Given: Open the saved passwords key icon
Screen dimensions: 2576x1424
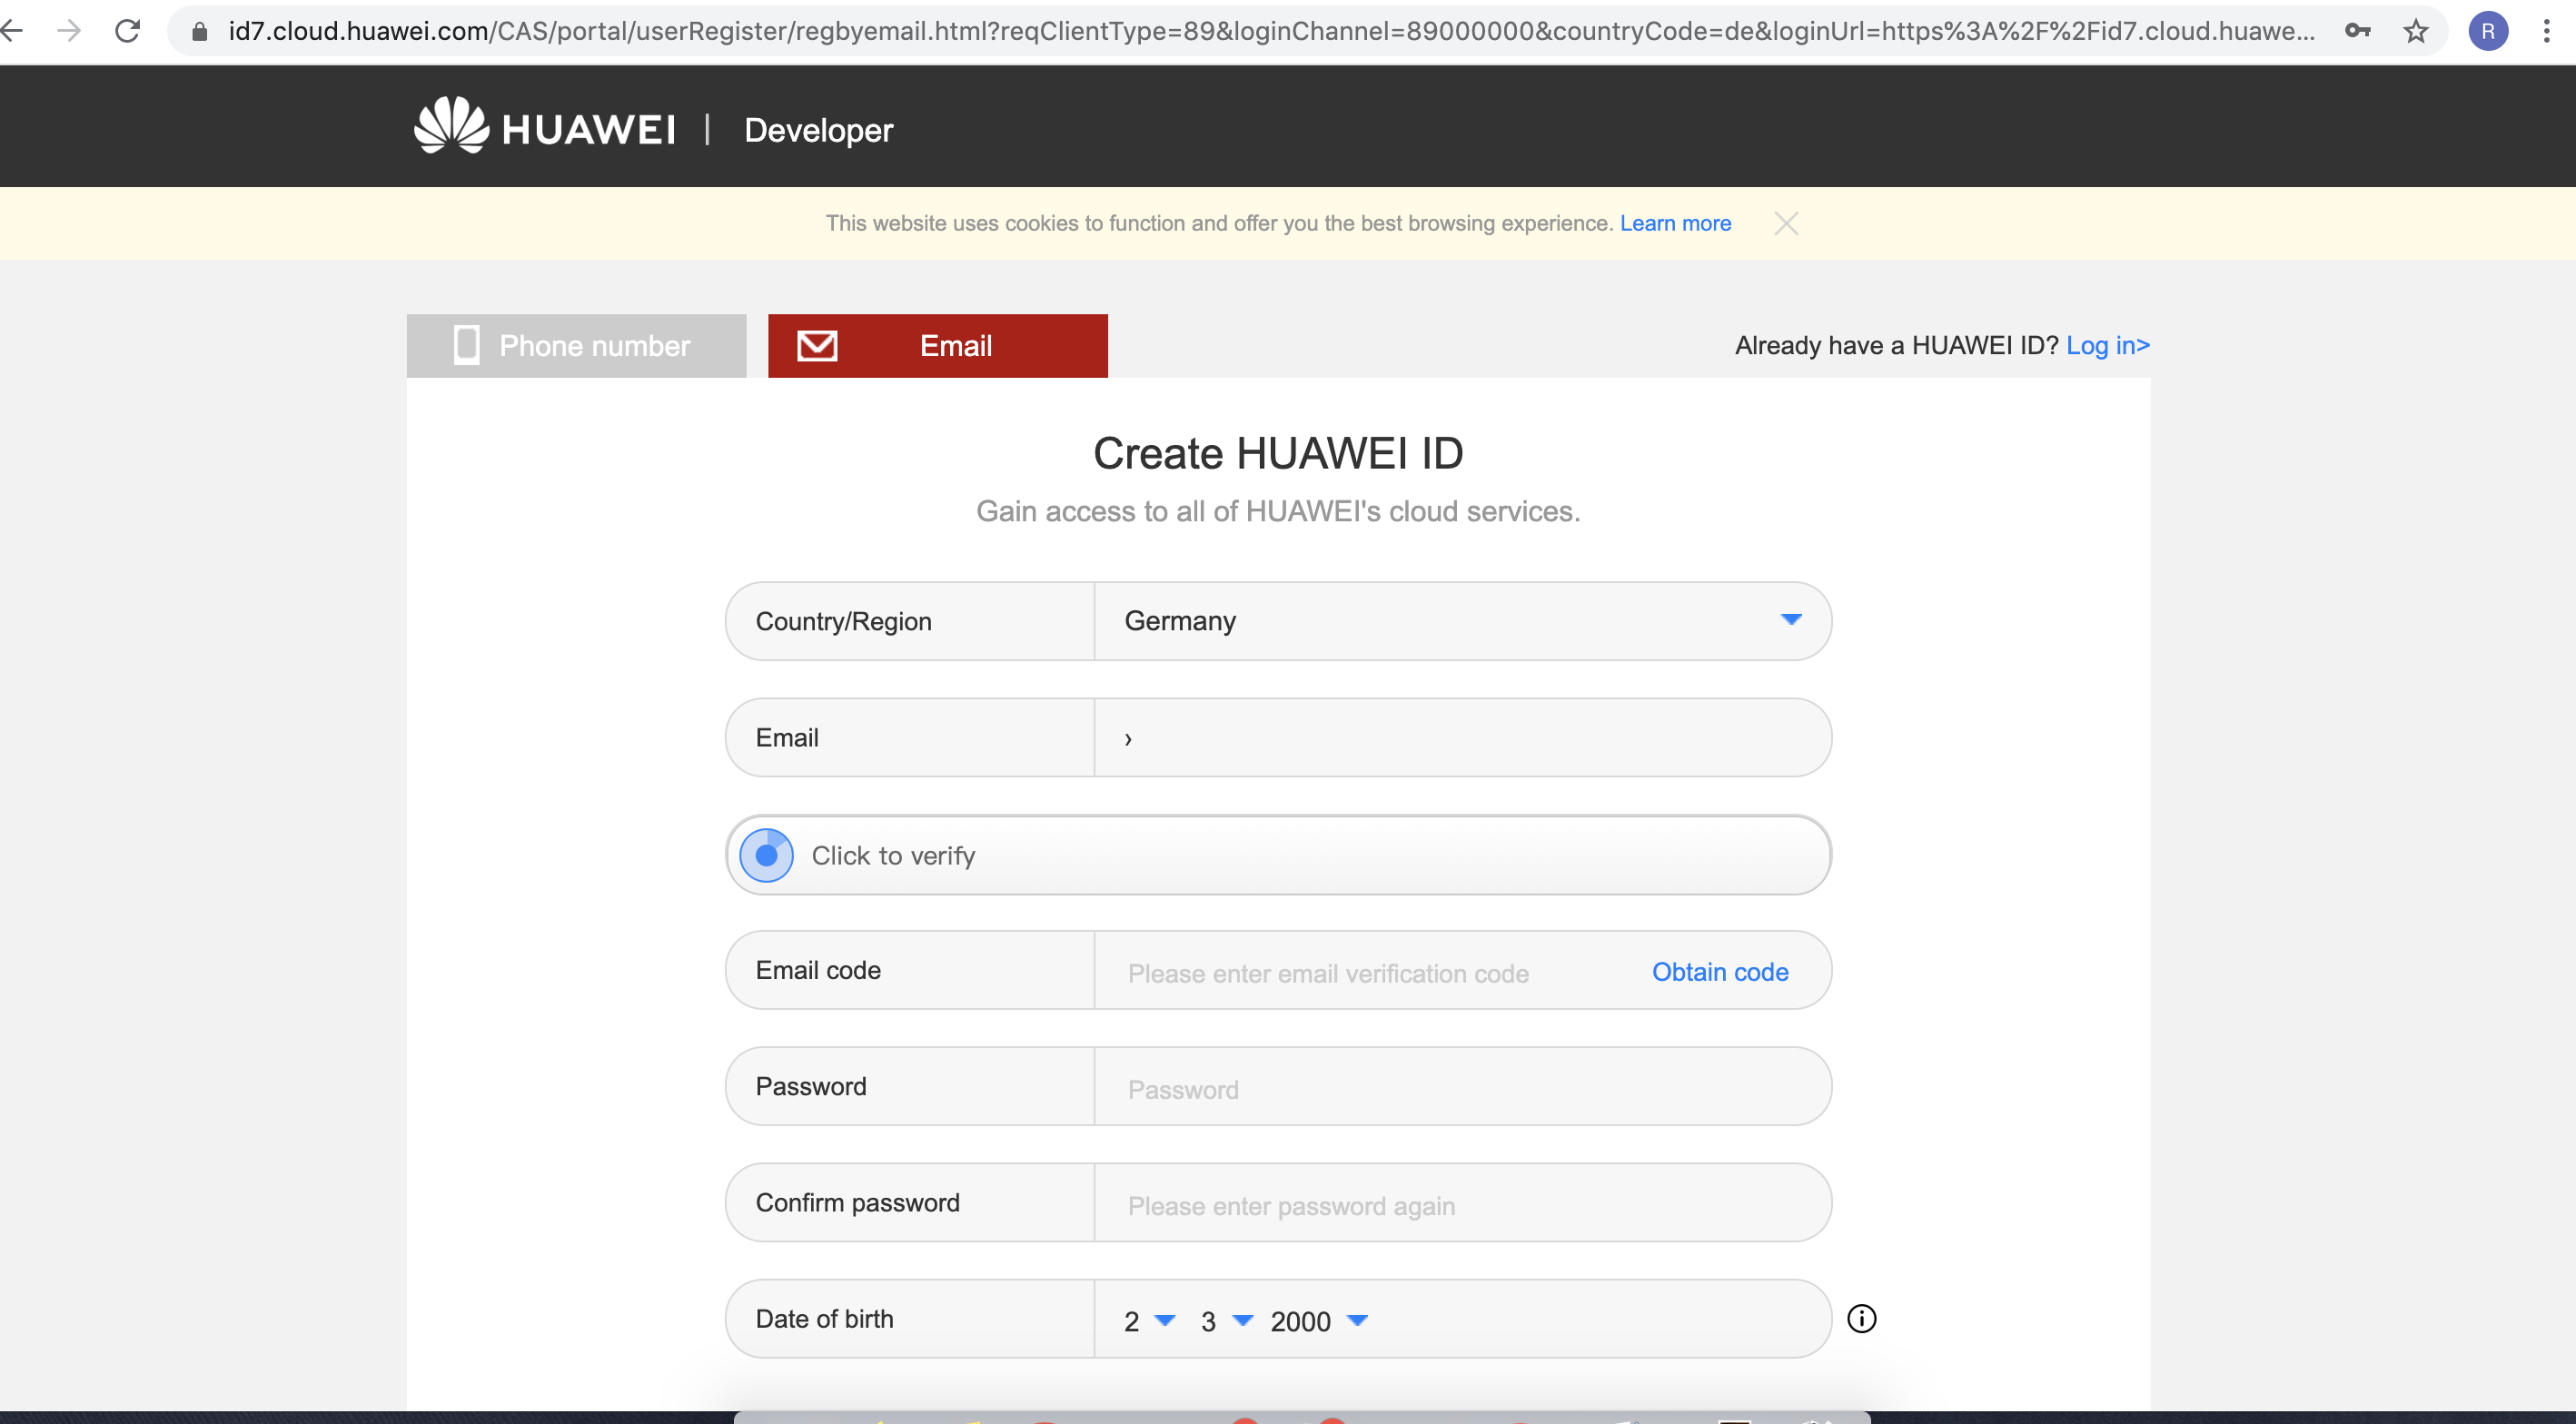Looking at the screenshot, I should point(2357,31).
